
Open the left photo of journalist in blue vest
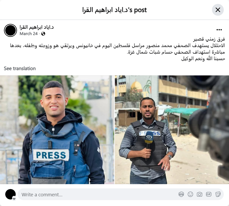click(x=57, y=130)
